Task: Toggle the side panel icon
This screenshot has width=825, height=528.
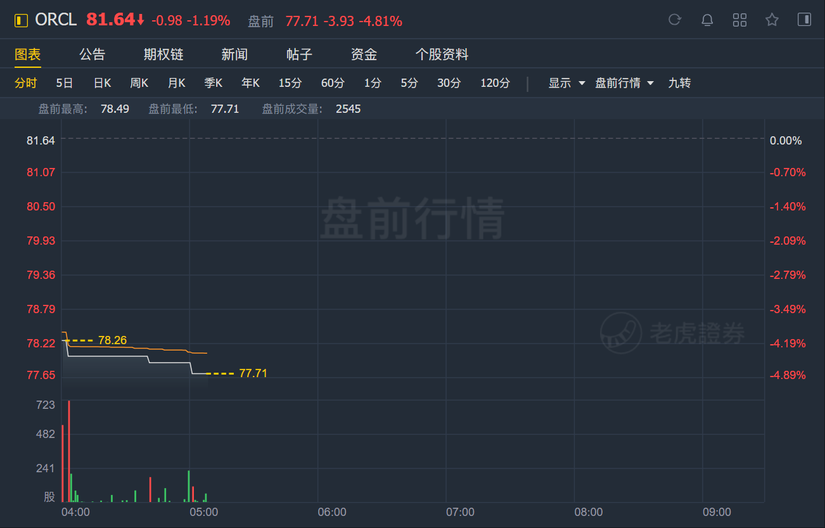Action: 804,20
